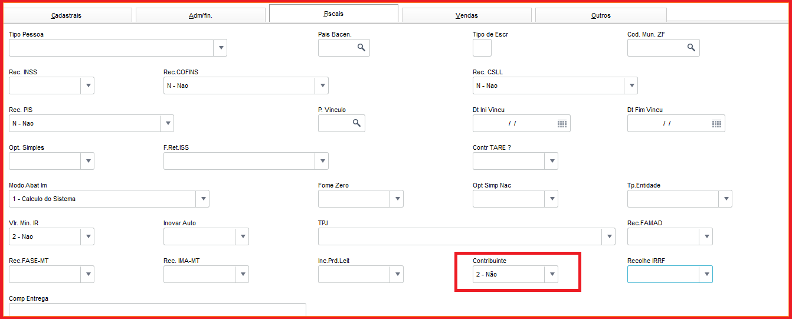Open the Adm/fin. tab
This screenshot has width=792, height=319.
[x=200, y=15]
